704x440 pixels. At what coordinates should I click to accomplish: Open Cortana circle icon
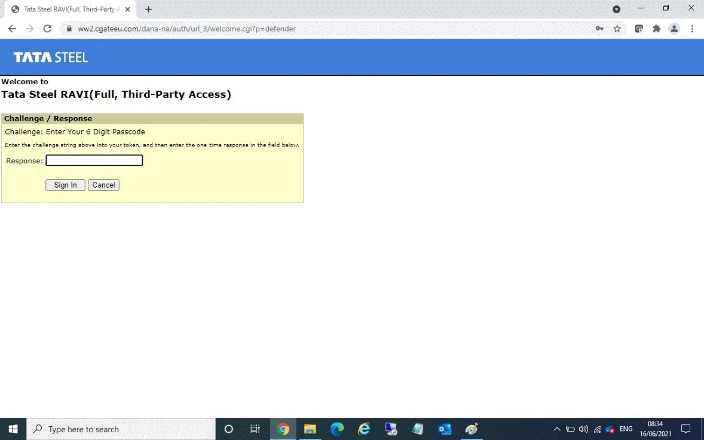228,429
